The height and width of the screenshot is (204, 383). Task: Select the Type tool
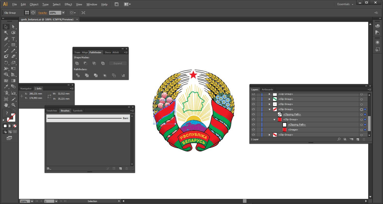pyautogui.click(x=13, y=39)
